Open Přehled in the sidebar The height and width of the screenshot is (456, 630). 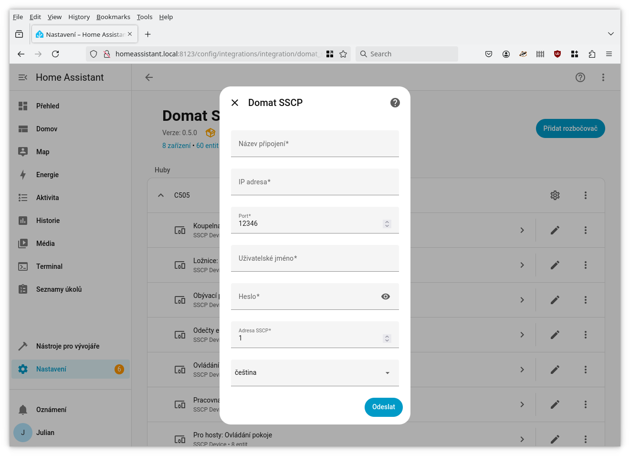pos(71,106)
